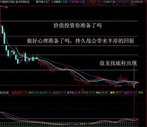Click the annotation 做好心理准备了吗，持久战会带来丰厚的回报

pos(80,41)
